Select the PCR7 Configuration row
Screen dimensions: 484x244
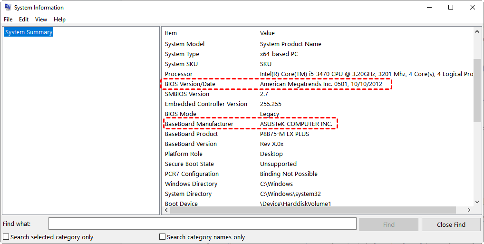pyautogui.click(x=318, y=174)
